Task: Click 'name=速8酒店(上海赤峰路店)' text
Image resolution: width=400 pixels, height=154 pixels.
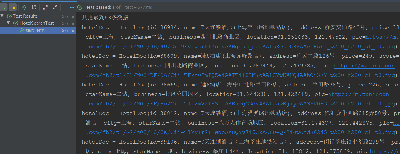Action: pyautogui.click(x=224, y=56)
